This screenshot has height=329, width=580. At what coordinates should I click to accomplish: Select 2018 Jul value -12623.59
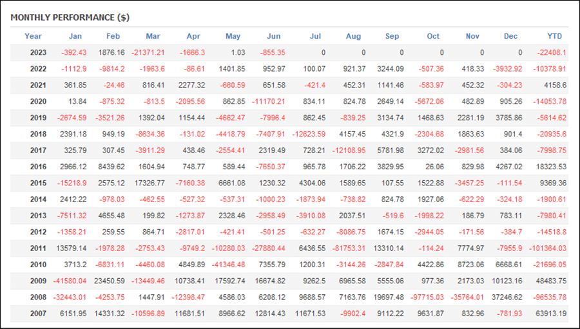(x=309, y=134)
